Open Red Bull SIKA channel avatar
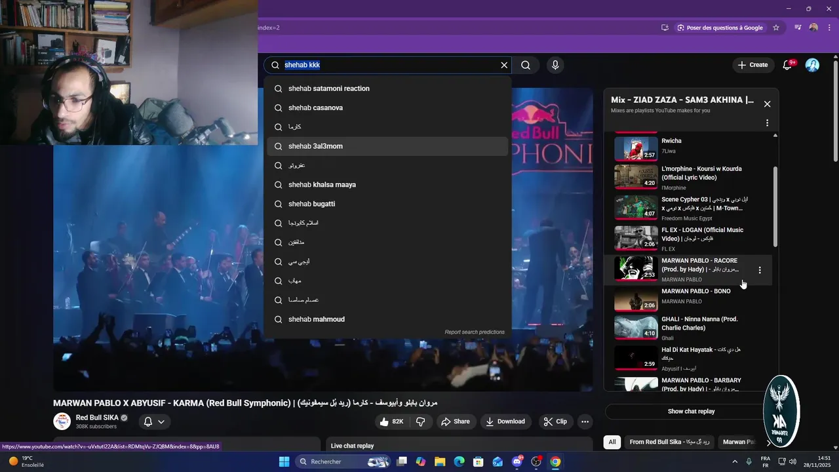The height and width of the screenshot is (472, 839). (x=62, y=422)
